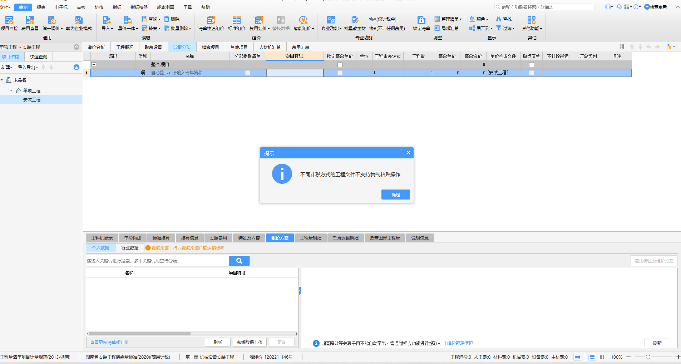Select 安装工程 in the project tree

(x=32, y=100)
